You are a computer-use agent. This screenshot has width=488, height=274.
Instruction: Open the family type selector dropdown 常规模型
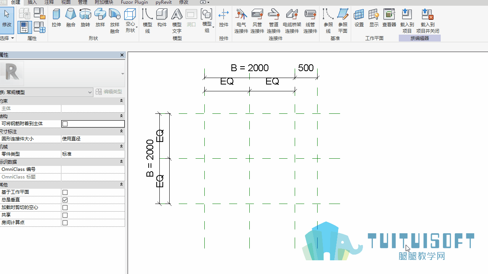coord(46,92)
